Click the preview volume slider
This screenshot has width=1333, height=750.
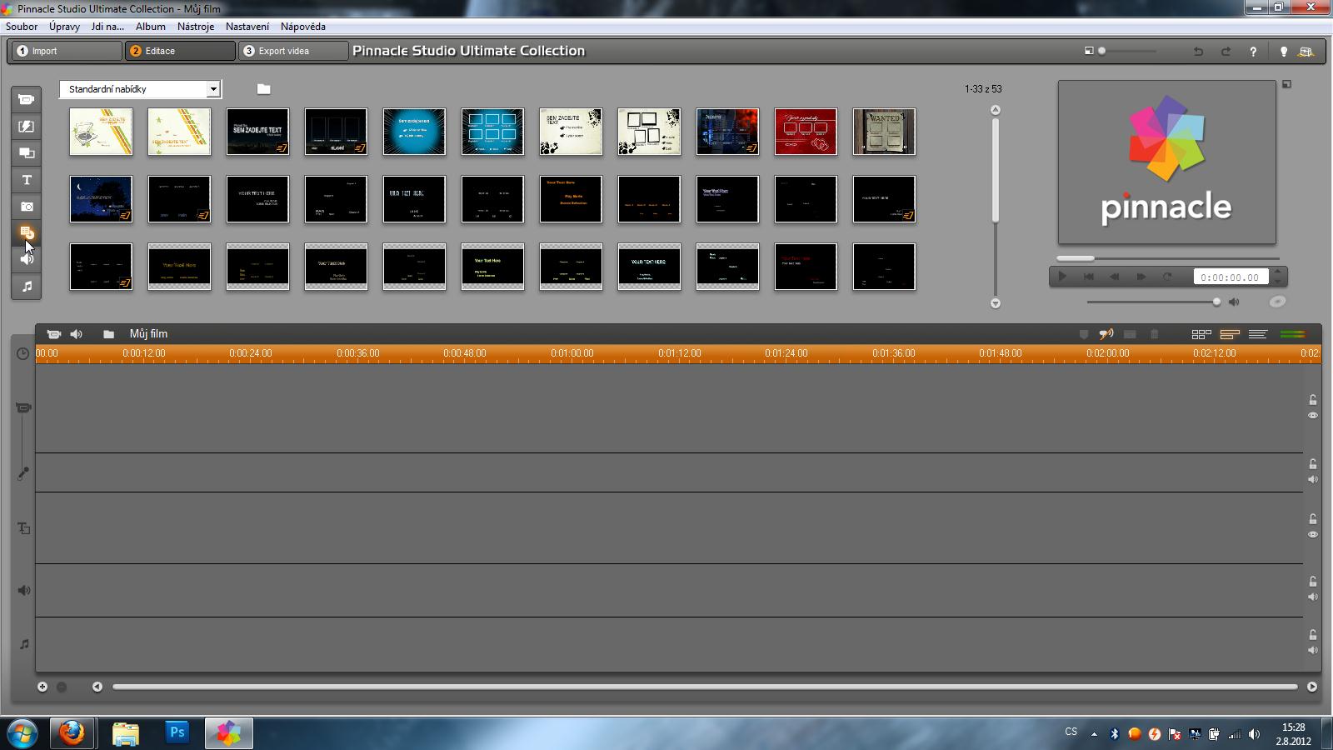click(x=1154, y=302)
